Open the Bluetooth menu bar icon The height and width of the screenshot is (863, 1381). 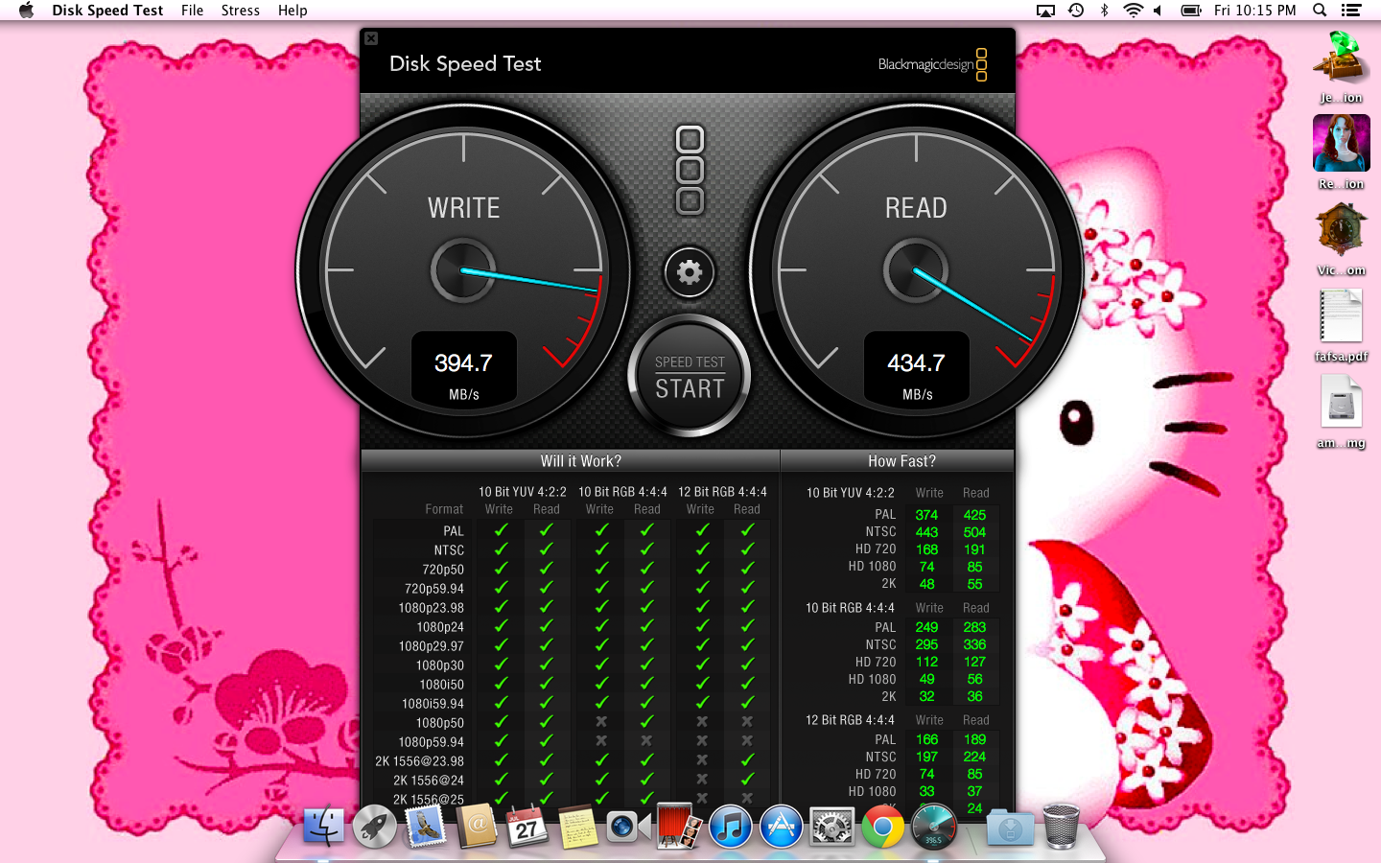coord(1104,11)
